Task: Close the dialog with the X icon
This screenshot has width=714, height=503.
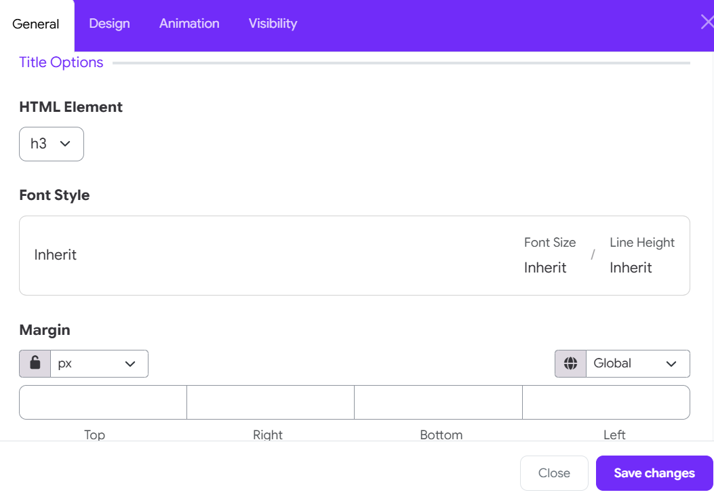Action: (707, 22)
